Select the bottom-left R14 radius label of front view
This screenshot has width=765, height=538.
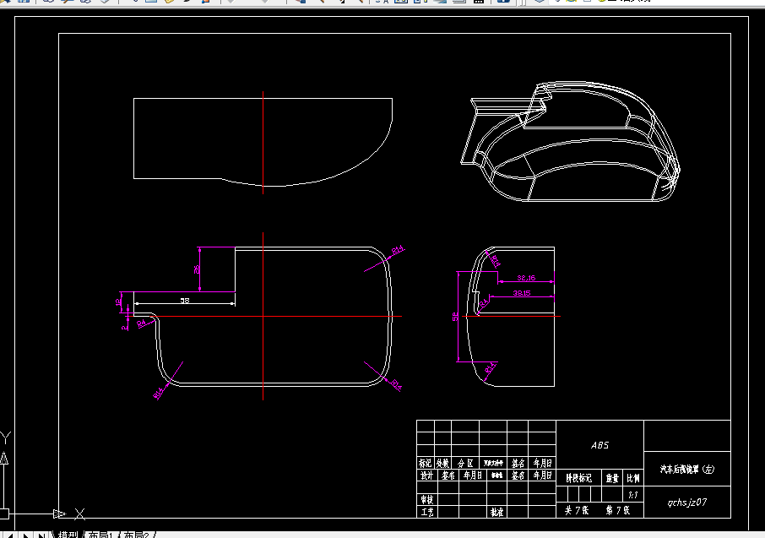[159, 393]
